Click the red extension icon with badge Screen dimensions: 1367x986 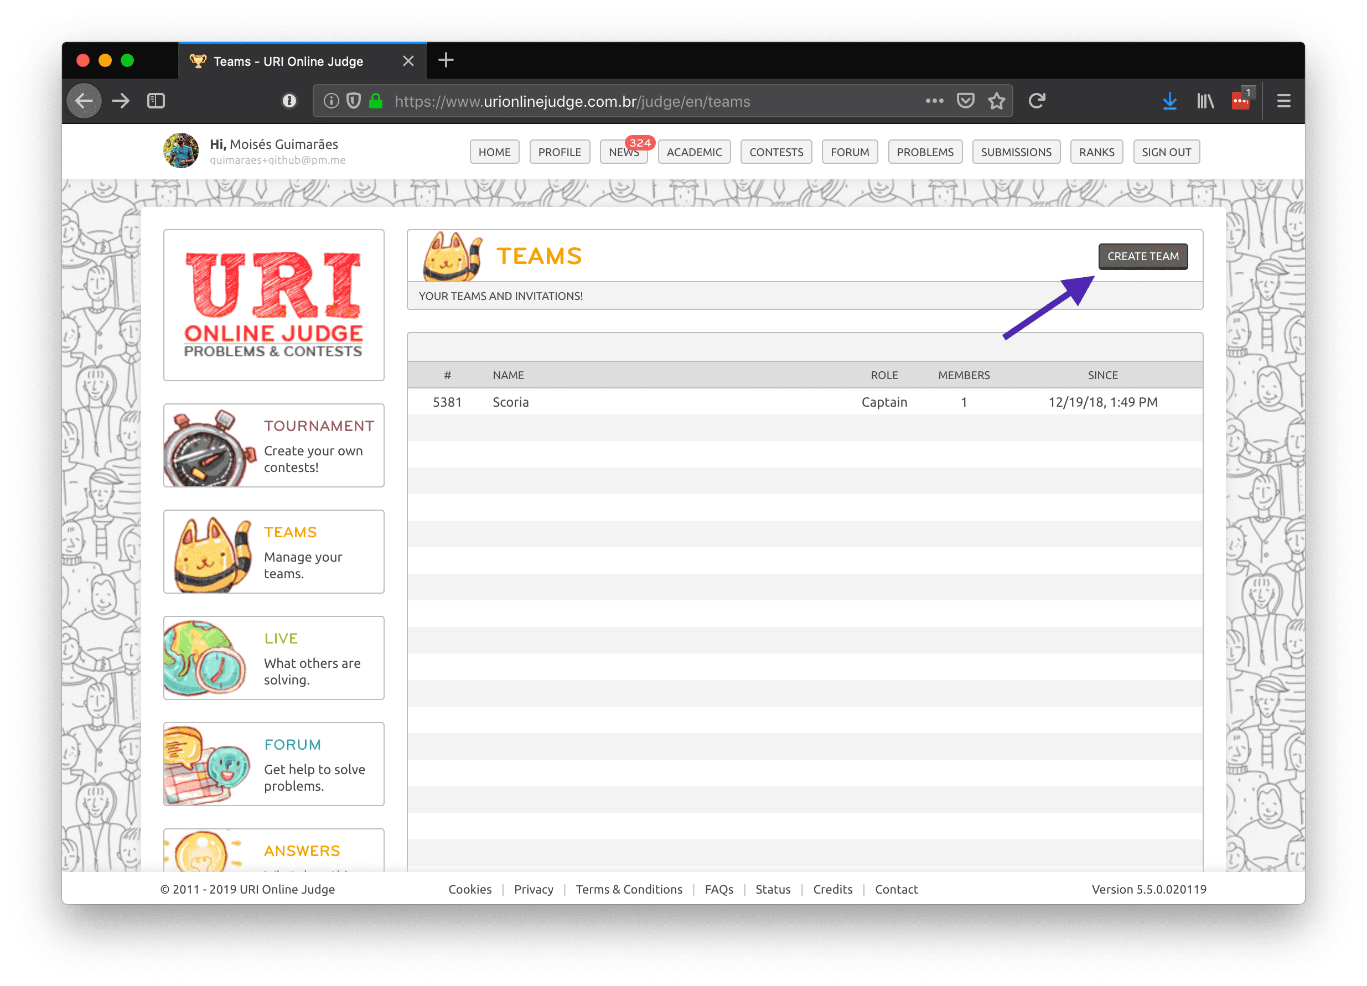[x=1242, y=100]
